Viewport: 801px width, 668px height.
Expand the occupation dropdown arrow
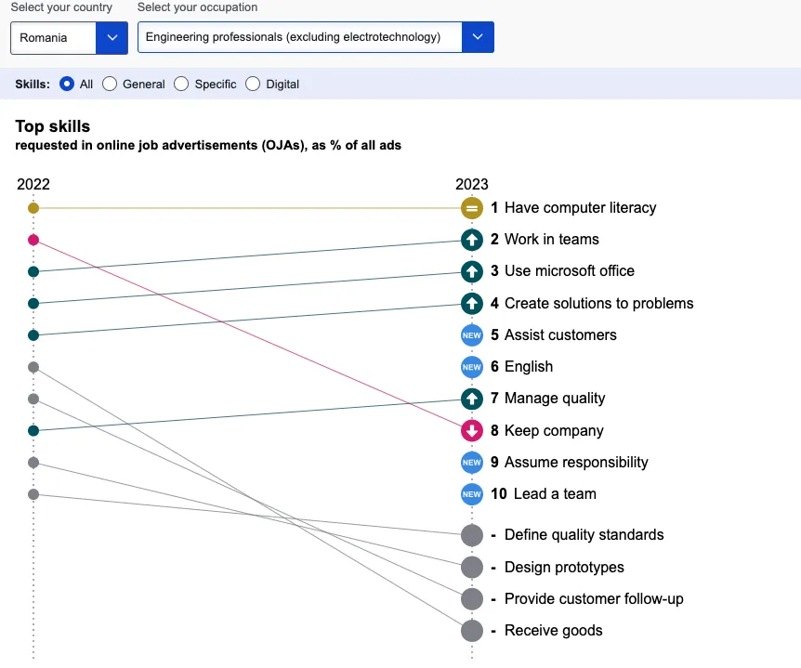point(478,38)
